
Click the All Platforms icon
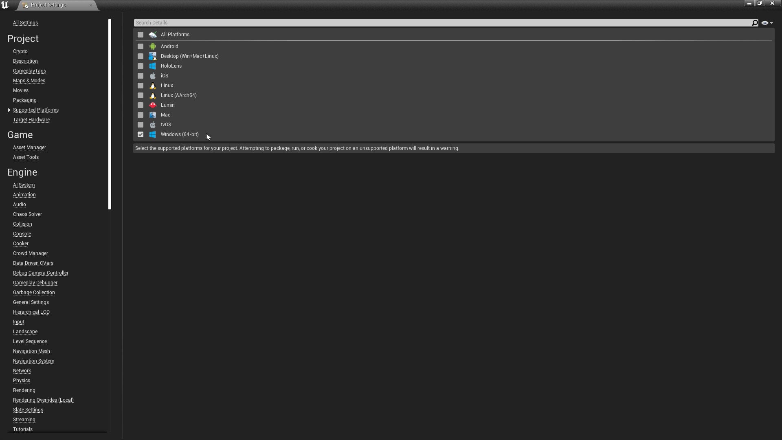pos(153,35)
